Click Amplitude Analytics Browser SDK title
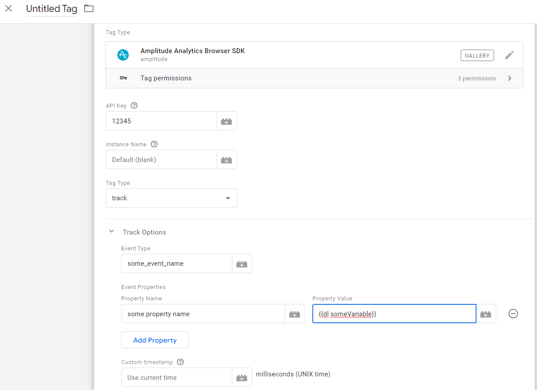The width and height of the screenshot is (537, 390). [x=193, y=51]
